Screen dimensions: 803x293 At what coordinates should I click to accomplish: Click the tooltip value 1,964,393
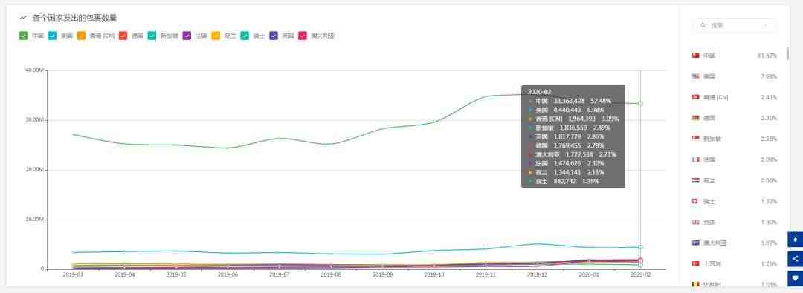[581, 119]
